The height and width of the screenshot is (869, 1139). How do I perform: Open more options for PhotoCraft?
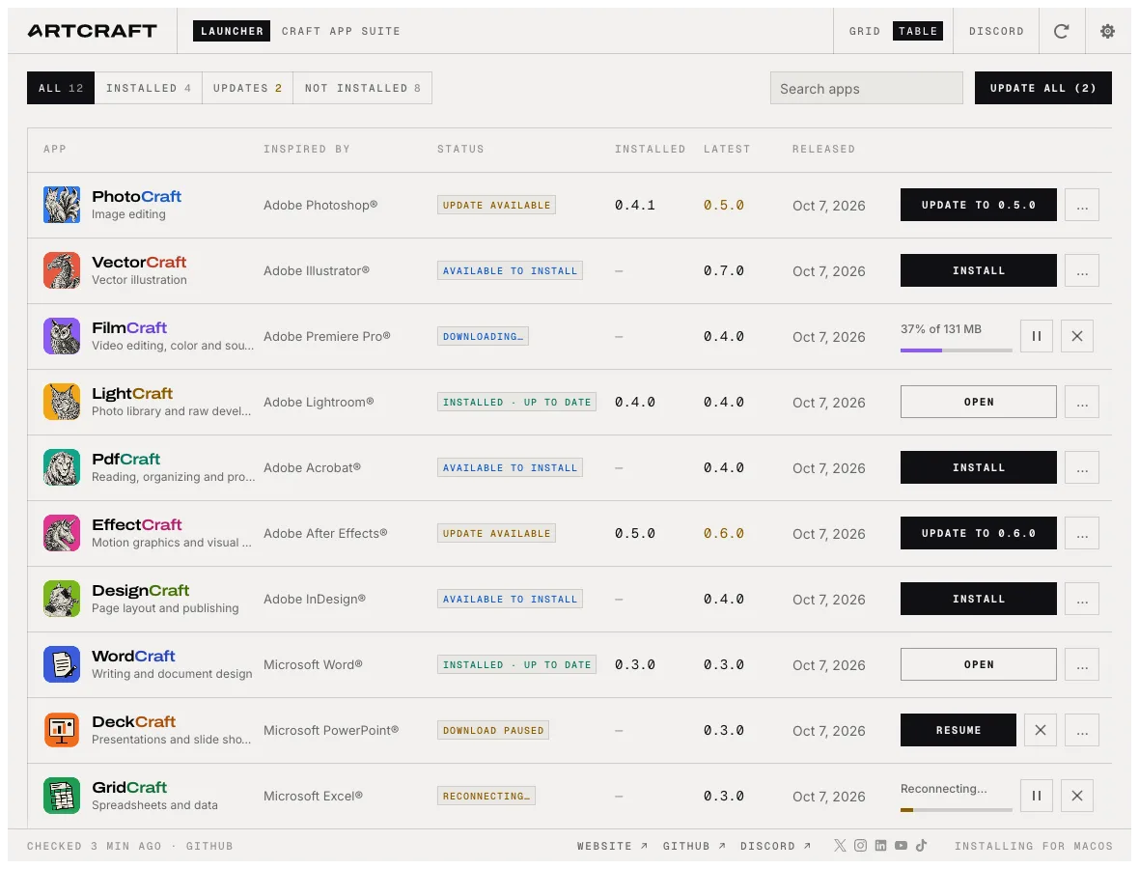pyautogui.click(x=1082, y=205)
